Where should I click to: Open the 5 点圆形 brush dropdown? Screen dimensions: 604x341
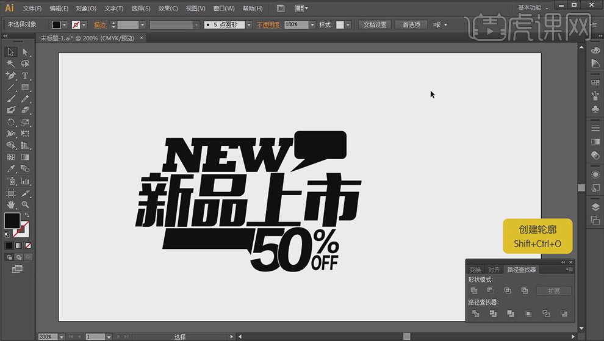(249, 25)
